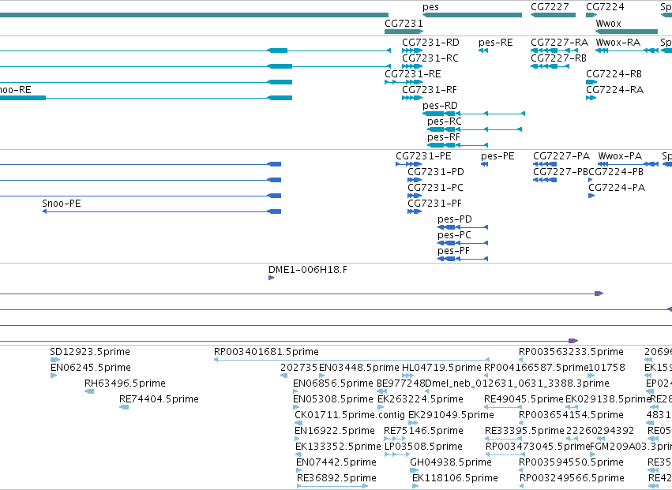
Task: Click the pes gene label
Action: click(430, 7)
